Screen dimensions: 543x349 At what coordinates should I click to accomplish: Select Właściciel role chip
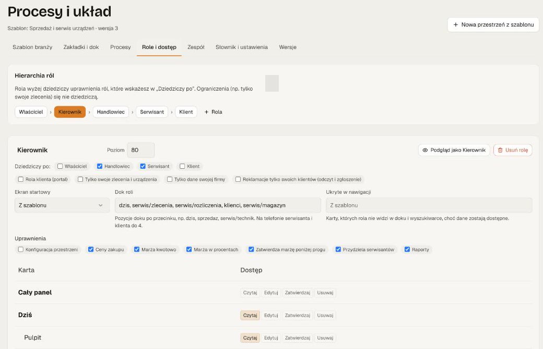point(31,112)
